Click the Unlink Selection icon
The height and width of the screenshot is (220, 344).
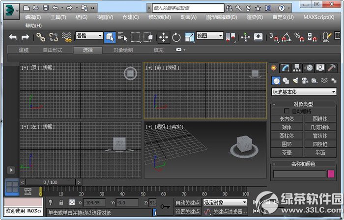[x=54, y=37]
